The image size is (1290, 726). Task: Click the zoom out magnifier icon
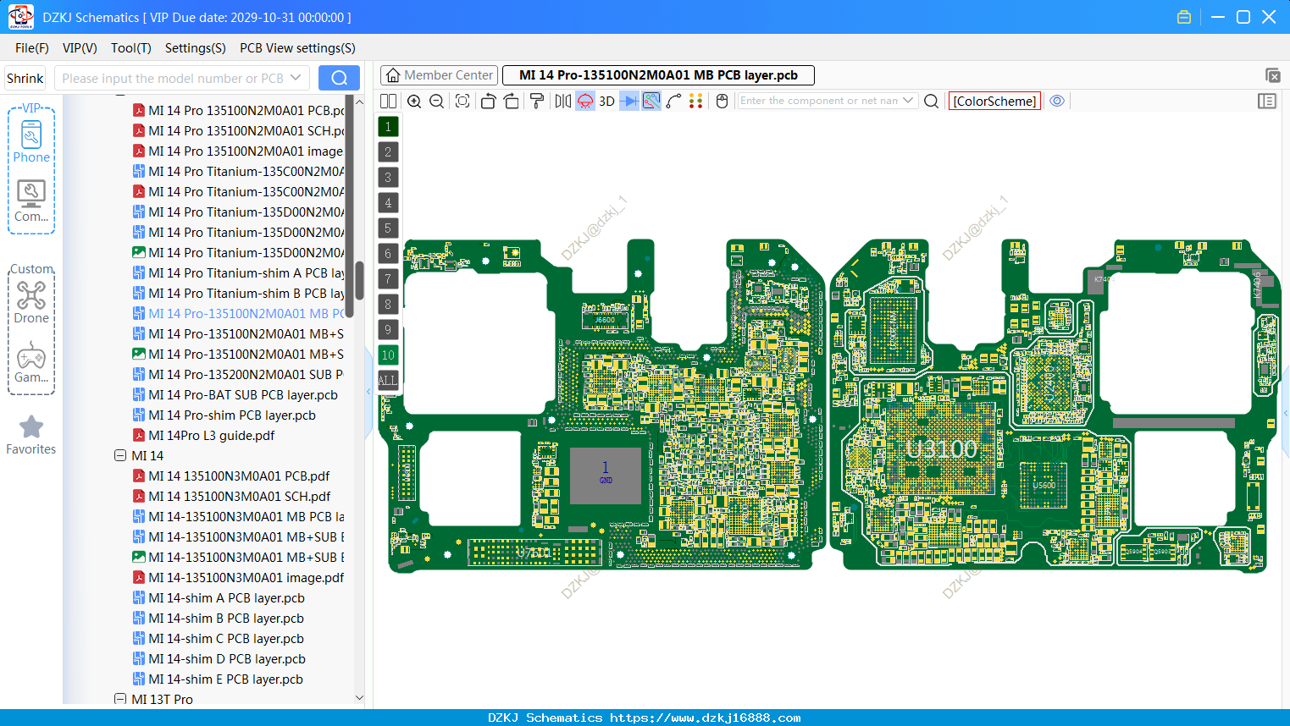point(437,101)
